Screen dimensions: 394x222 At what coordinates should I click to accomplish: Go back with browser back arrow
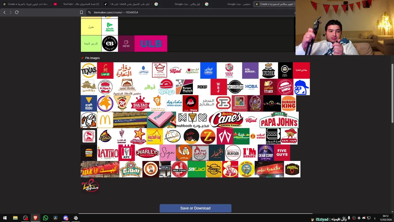(x=4, y=12)
